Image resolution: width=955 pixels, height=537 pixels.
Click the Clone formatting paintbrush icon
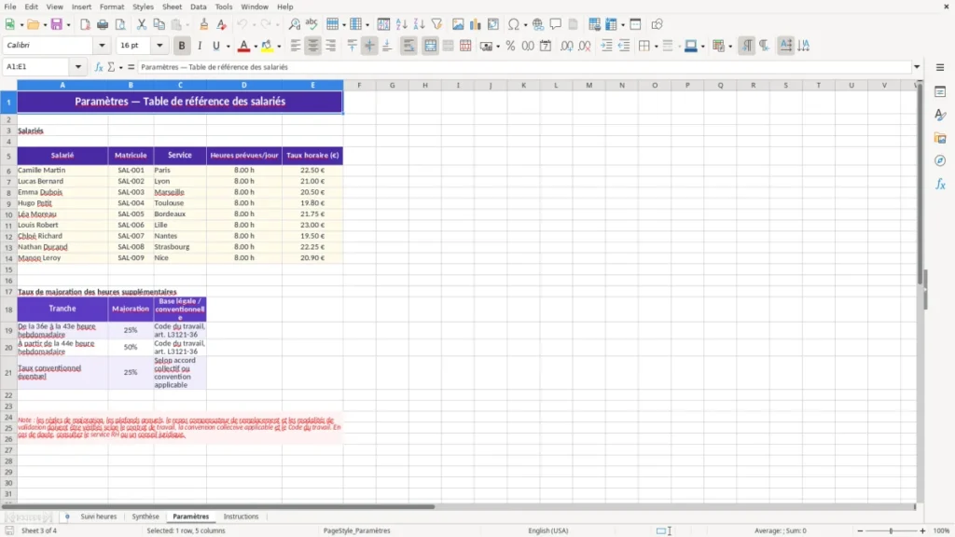[x=204, y=24]
